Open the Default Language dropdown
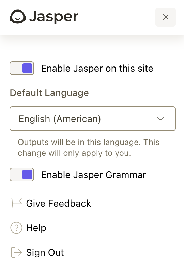Screen dimensions: 184x268 (x=93, y=119)
